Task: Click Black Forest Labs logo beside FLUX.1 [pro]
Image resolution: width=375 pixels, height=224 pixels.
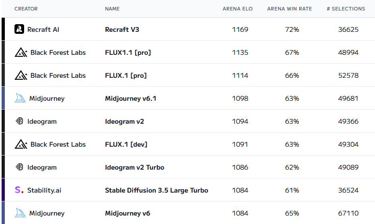Action: (21, 75)
